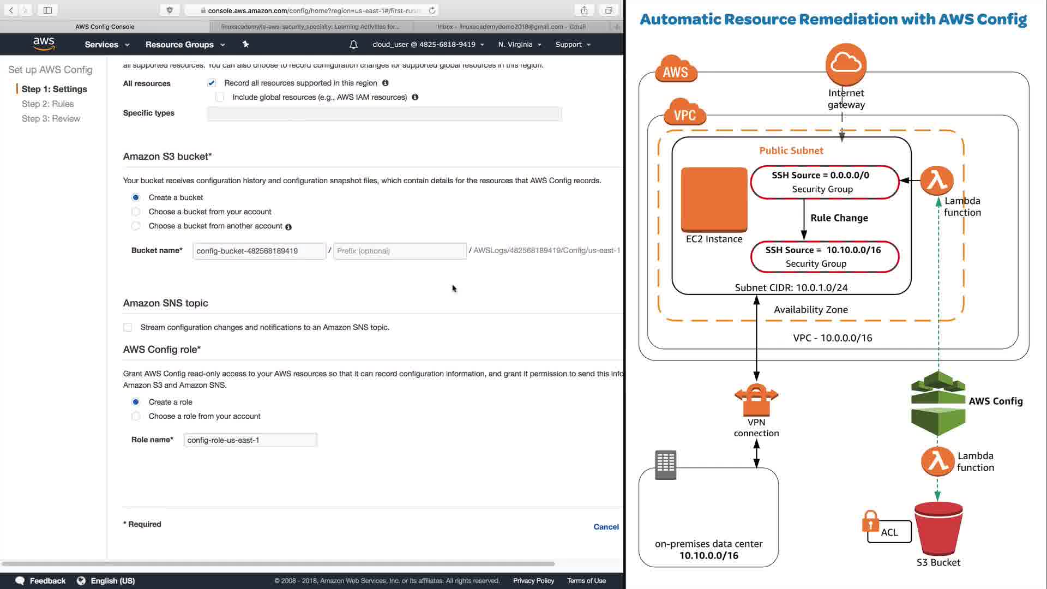Open the N. Virginia region dropdown
Image resolution: width=1047 pixels, height=589 pixels.
tap(519, 45)
